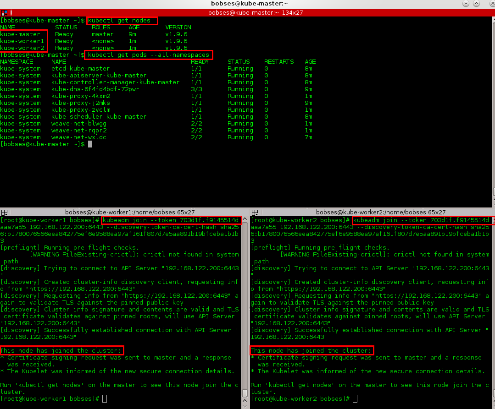495x409 pixels.
Task: Focus the kube-worker2 root prompt cursor
Action: pos(355,399)
